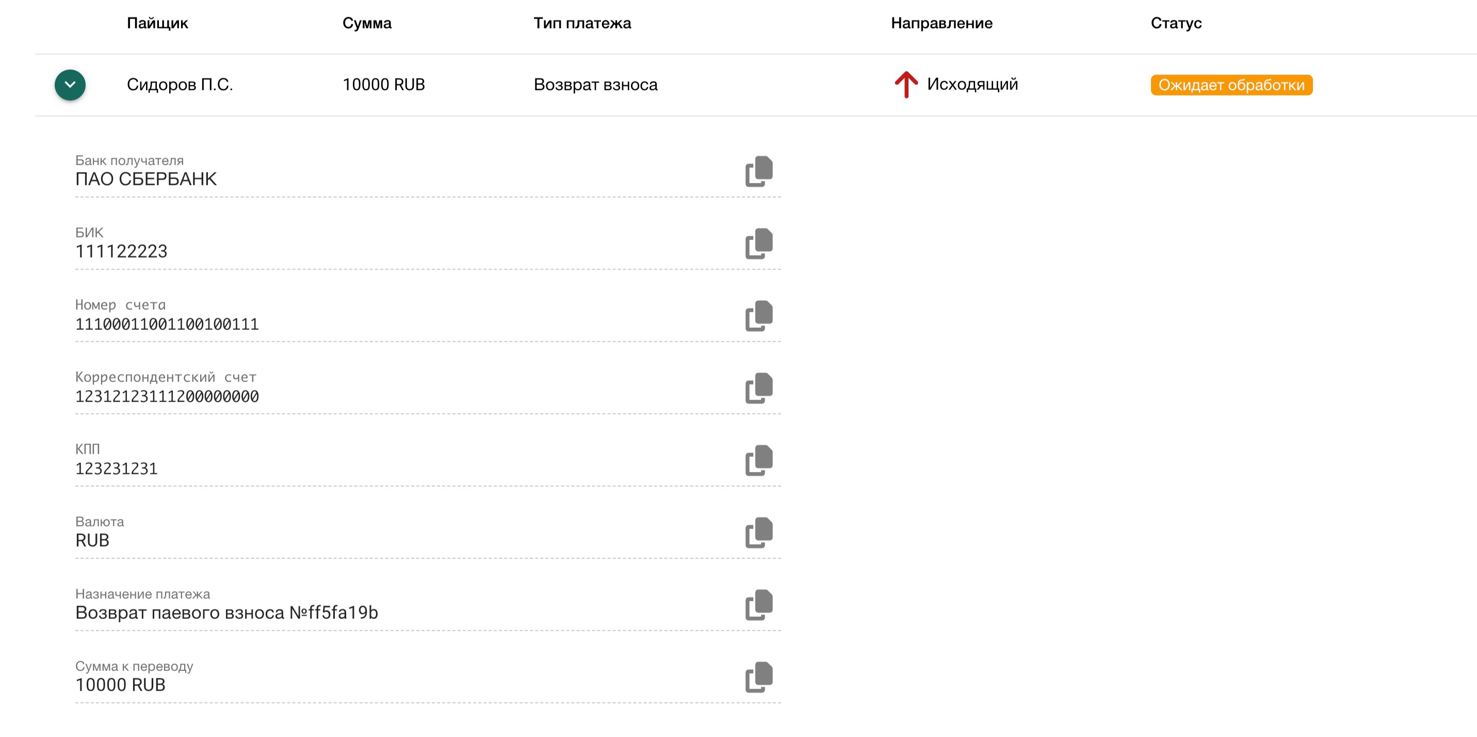Image resolution: width=1477 pixels, height=737 pixels.
Task: Click the Возврат взноса payment type cell
Action: (x=595, y=85)
